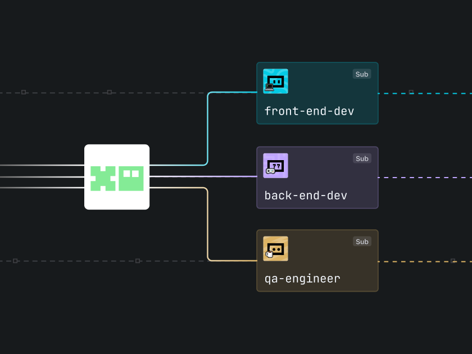Click the Sub badge on back-end-dev
Screen dimensions: 472x354
click(x=362, y=158)
